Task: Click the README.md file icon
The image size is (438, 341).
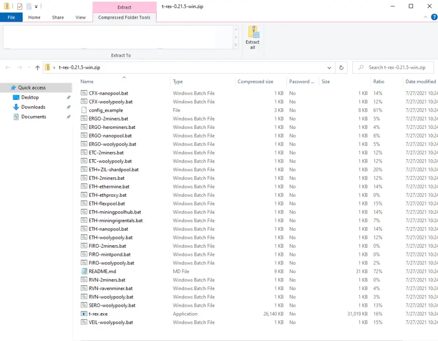Action: click(x=84, y=271)
